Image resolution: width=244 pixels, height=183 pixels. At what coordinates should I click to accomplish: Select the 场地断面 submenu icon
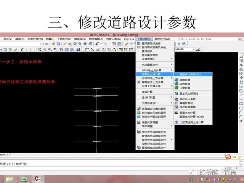176,84
